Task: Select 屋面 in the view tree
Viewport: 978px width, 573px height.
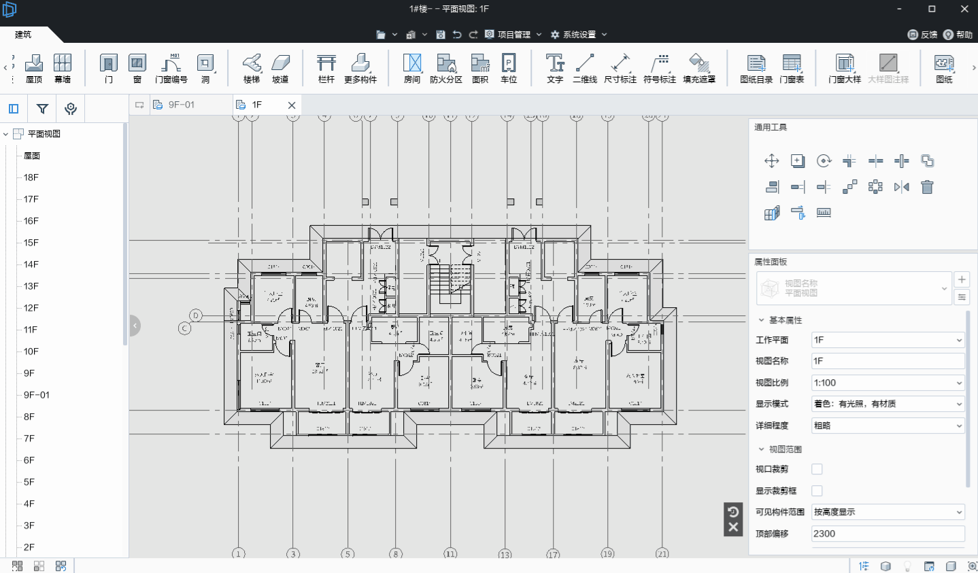Action: (x=32, y=156)
